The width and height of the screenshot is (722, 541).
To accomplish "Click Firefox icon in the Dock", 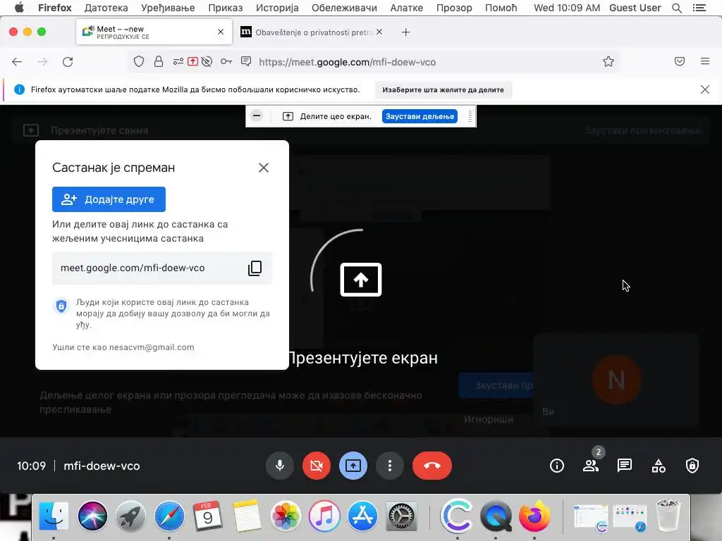I will point(534,515).
